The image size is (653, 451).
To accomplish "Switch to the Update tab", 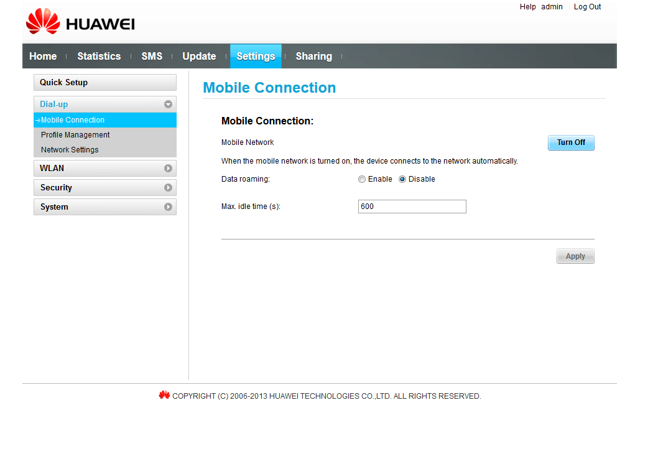I will click(199, 56).
